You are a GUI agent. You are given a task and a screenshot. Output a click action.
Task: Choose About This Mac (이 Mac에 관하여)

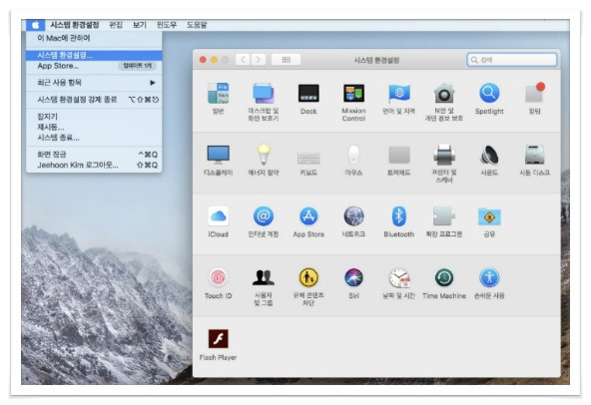coord(94,38)
